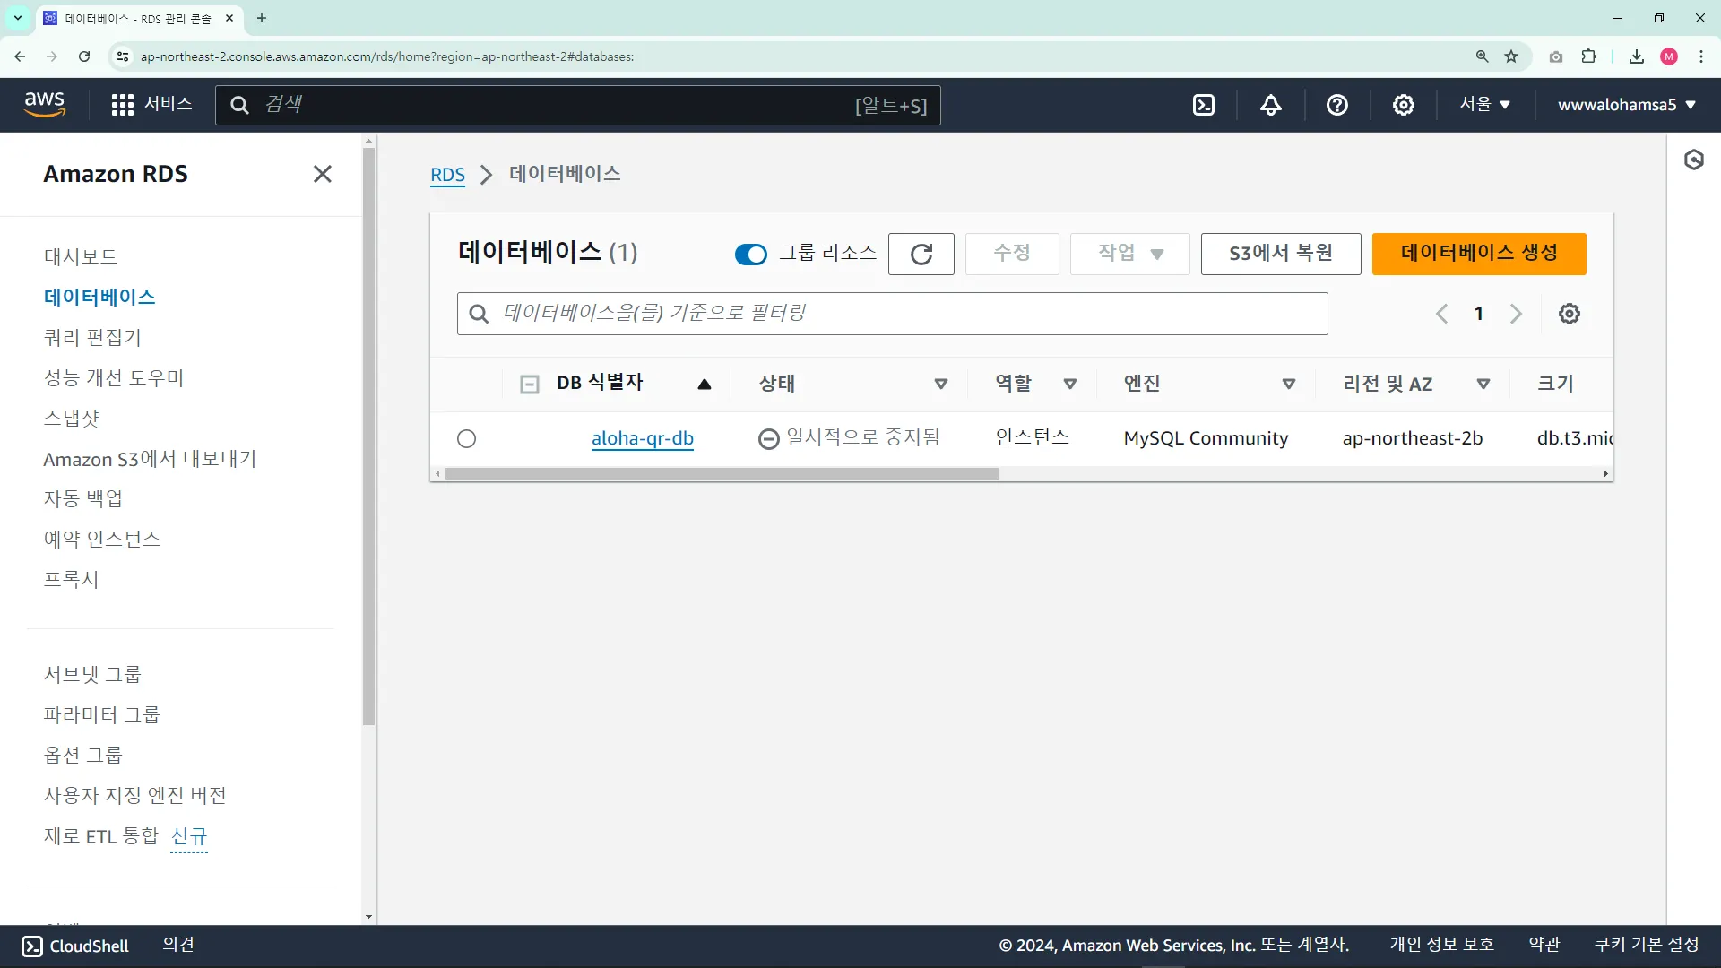Open Parameter groups sidebar item
The width and height of the screenshot is (1721, 968).
[x=101, y=714]
